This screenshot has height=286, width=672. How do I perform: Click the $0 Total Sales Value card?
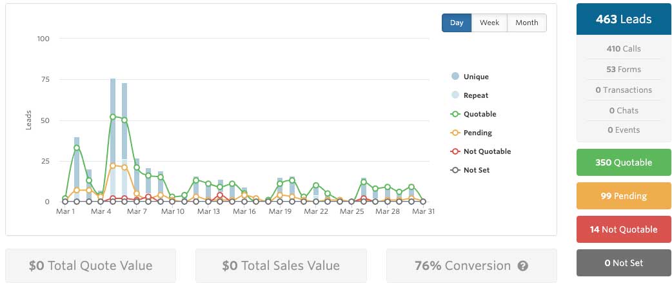281,266
